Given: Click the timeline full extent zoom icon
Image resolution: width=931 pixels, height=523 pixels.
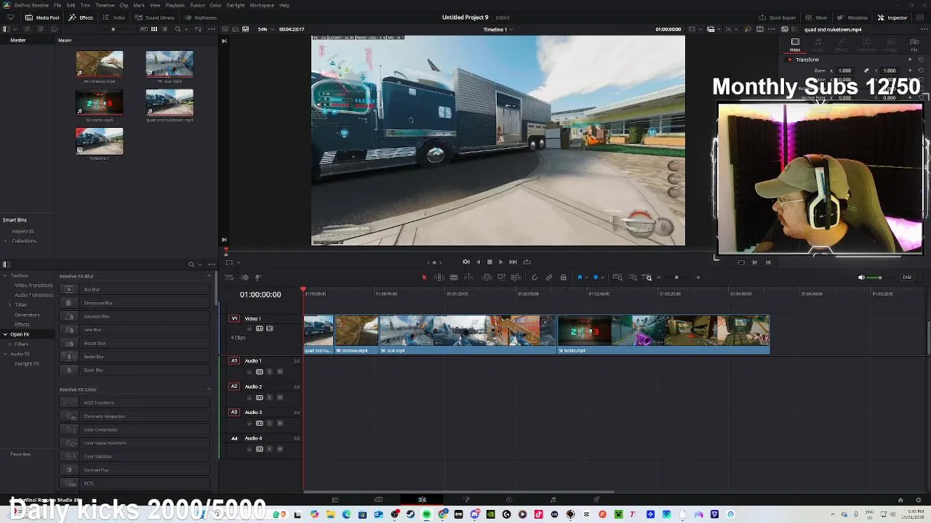Looking at the screenshot, I should [x=618, y=277].
